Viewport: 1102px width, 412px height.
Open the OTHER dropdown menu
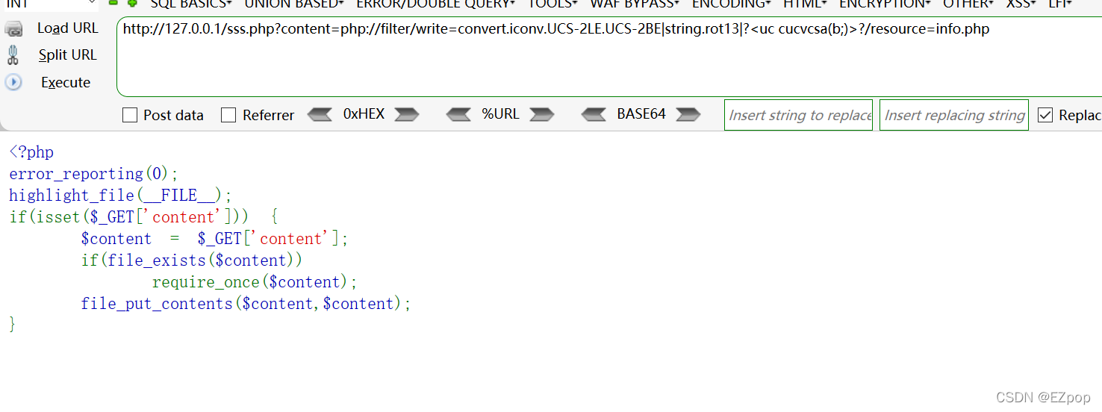pos(968,4)
